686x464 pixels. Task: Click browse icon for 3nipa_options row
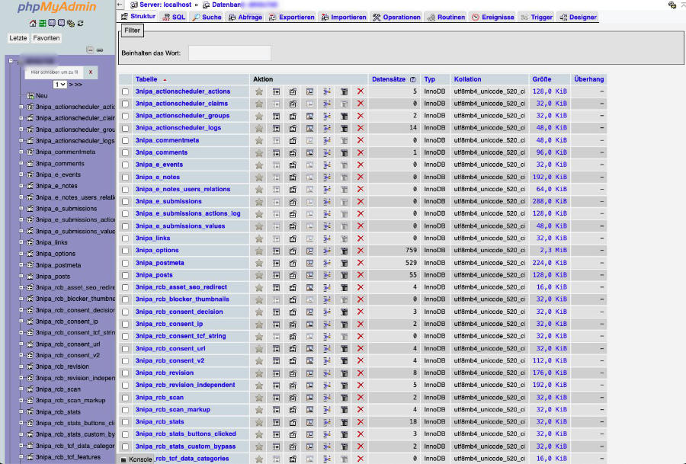276,251
